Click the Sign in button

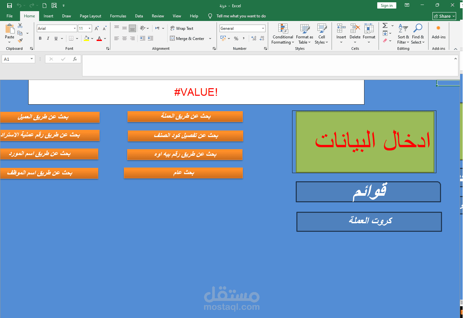386,6
